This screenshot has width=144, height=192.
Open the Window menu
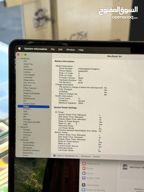(x=70, y=50)
